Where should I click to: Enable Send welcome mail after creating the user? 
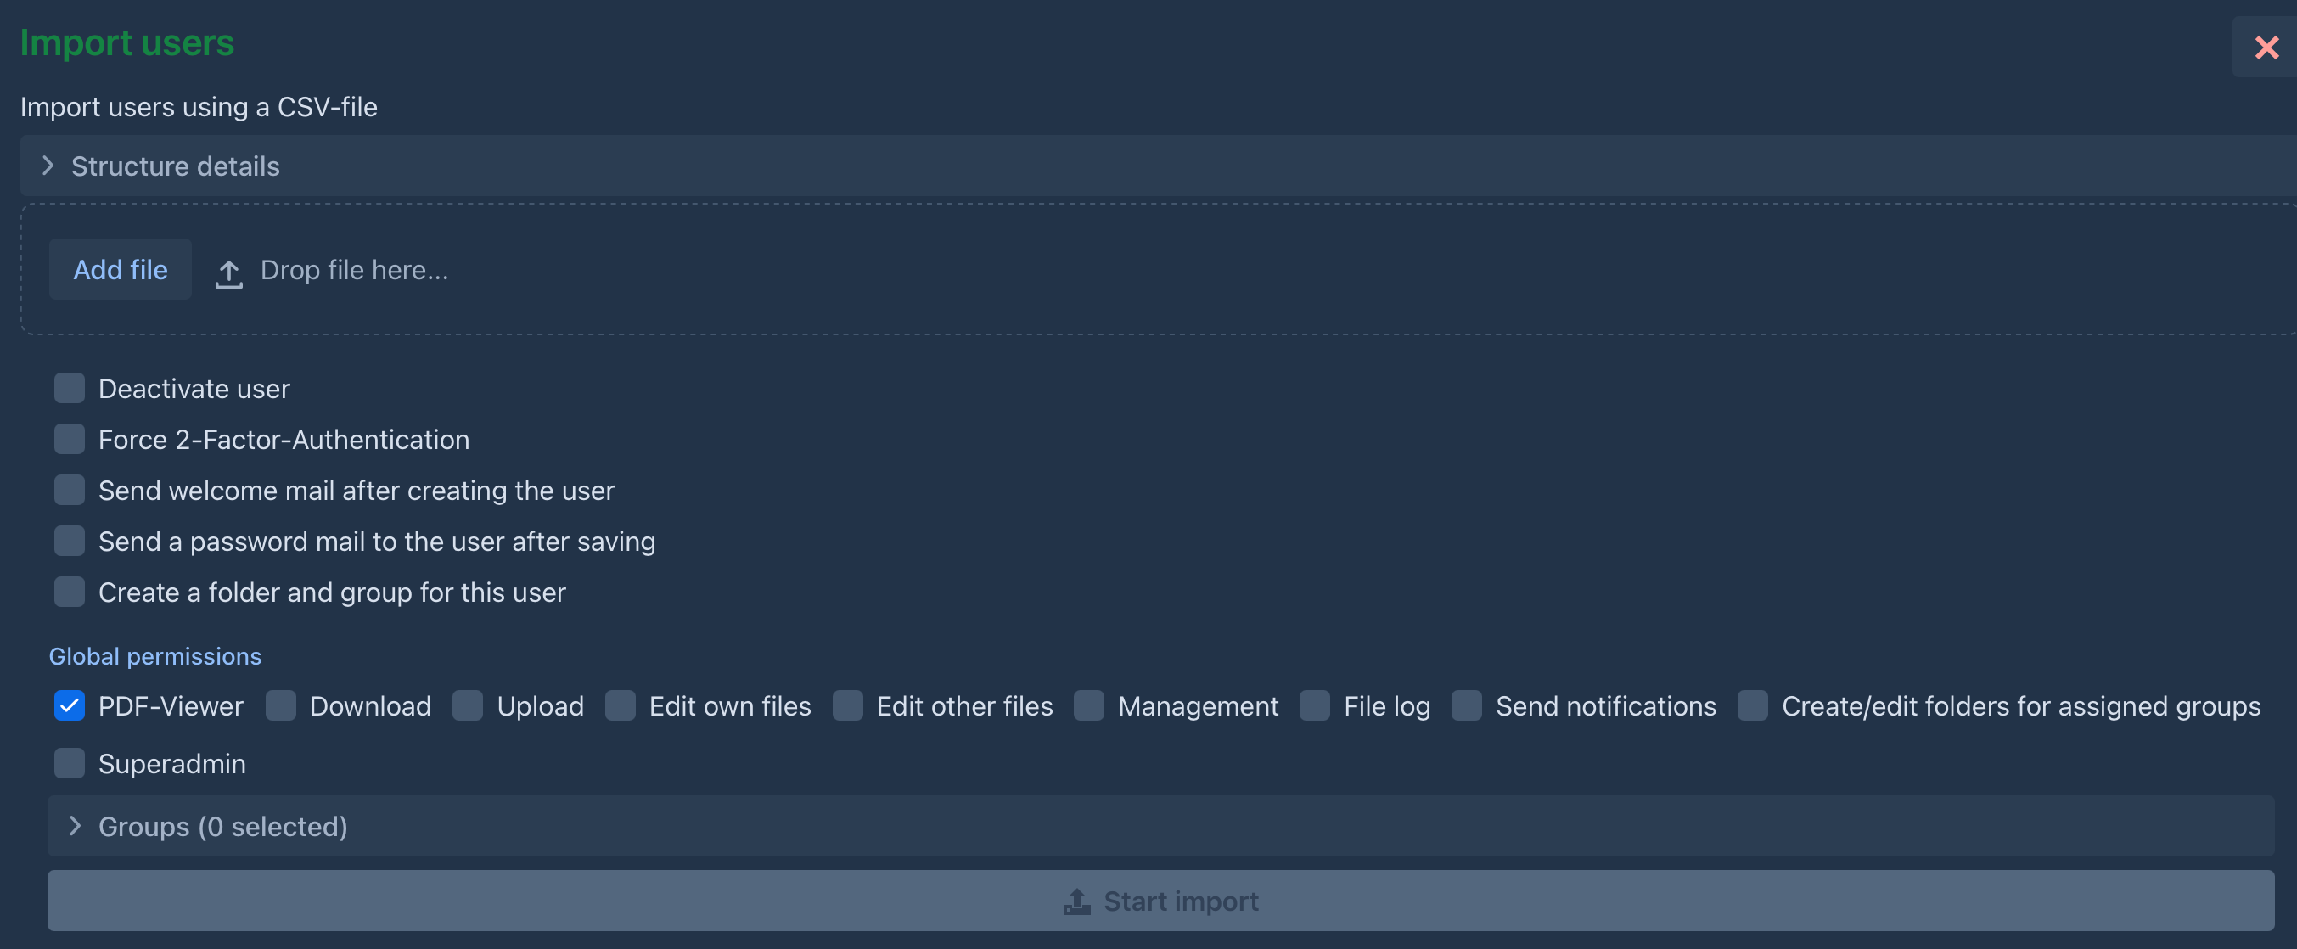coord(70,490)
